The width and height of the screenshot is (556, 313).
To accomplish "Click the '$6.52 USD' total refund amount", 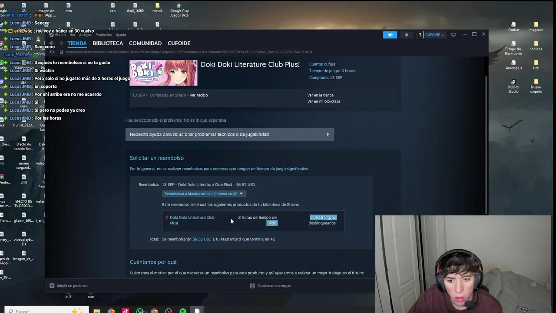I will (202, 239).
